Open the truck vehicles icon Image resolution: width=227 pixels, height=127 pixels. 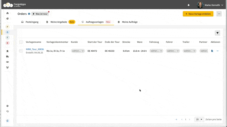[8, 57]
